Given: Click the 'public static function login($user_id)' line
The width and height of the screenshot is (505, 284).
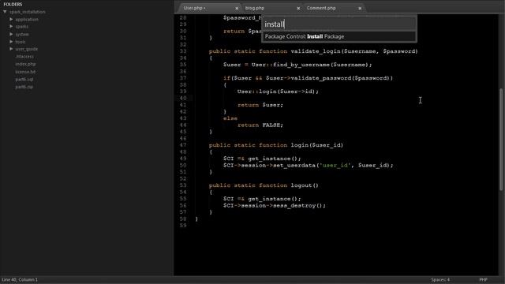Looking at the screenshot, I should [276, 145].
